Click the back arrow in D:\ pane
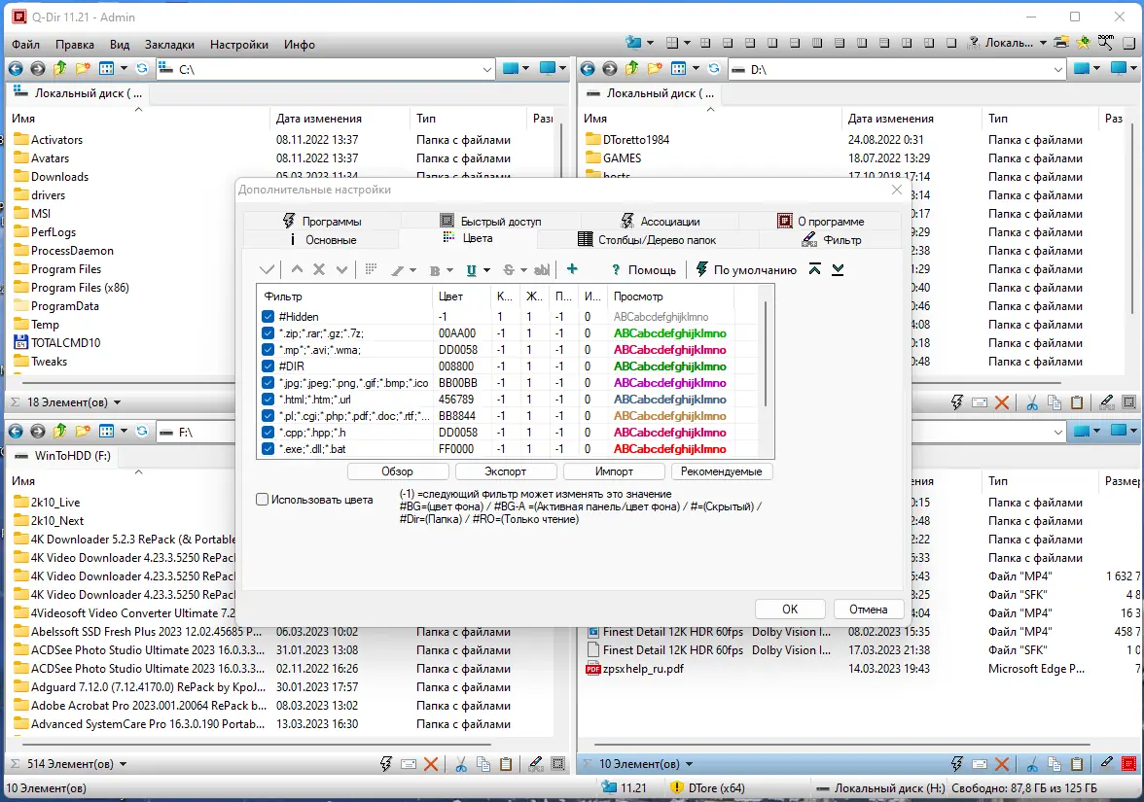Viewport: 1144px width, 802px height. pos(588,69)
